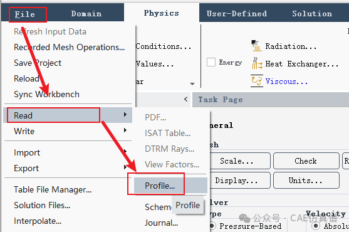Select Save Project in File menu
The image size is (349, 232).
pyautogui.click(x=38, y=63)
